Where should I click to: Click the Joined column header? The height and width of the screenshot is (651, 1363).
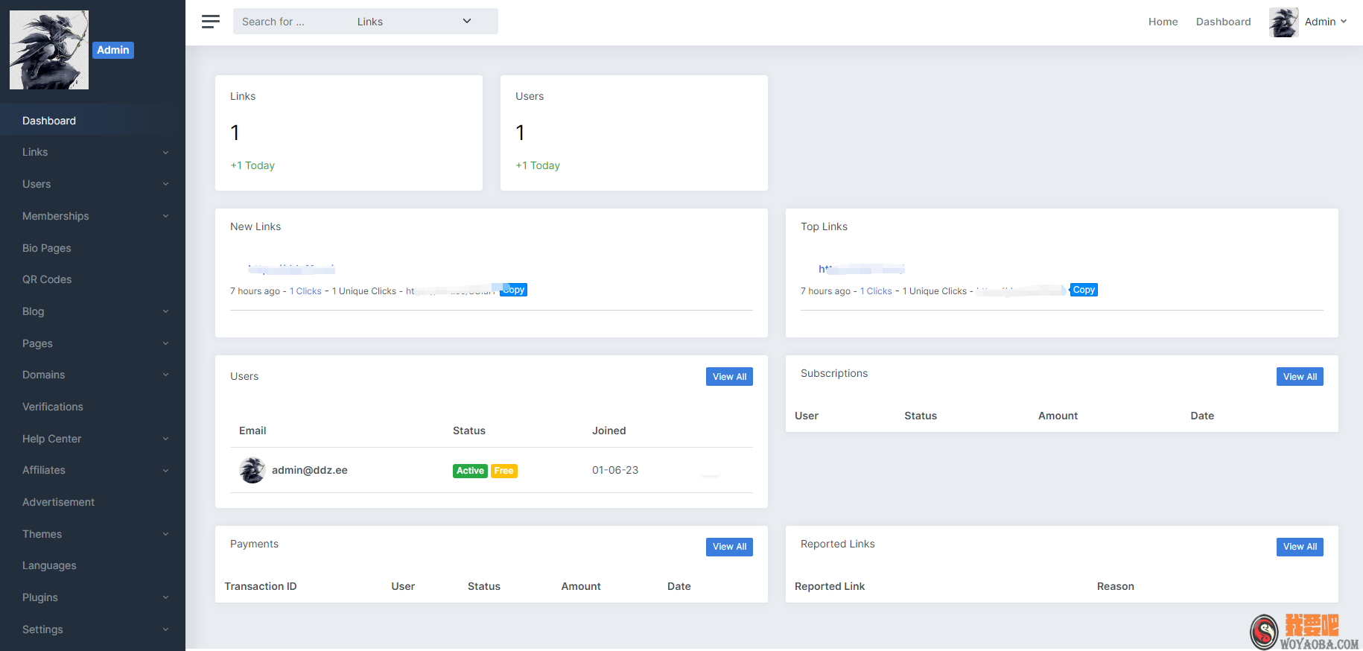[x=609, y=431]
